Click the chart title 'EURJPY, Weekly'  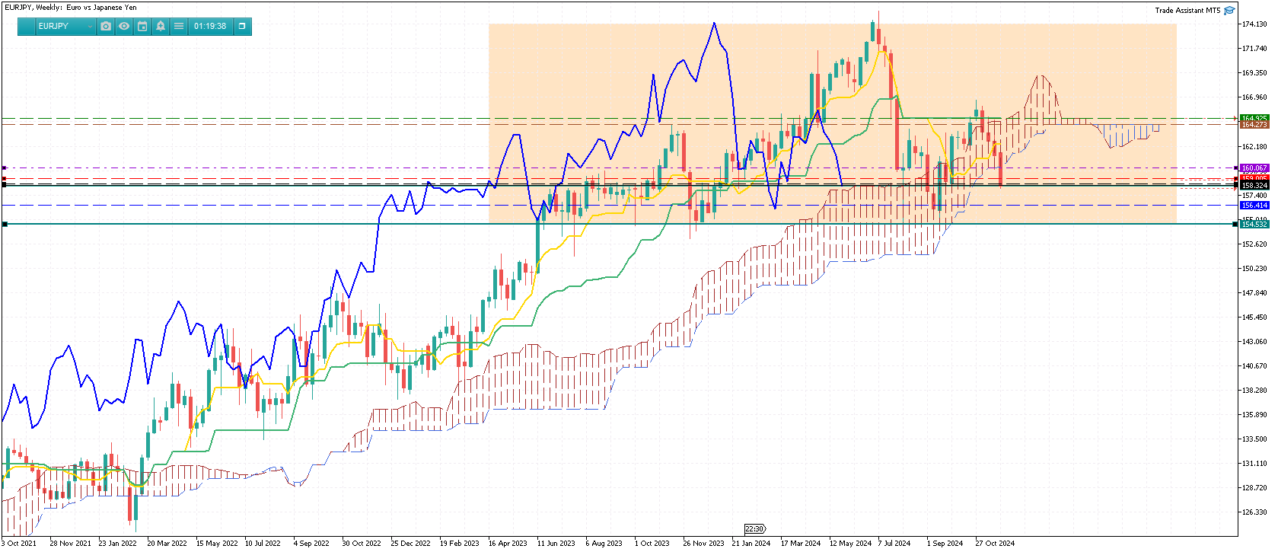[33, 8]
